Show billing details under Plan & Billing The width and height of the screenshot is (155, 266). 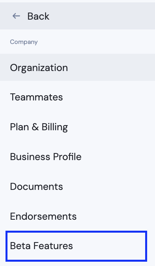pyautogui.click(x=39, y=127)
